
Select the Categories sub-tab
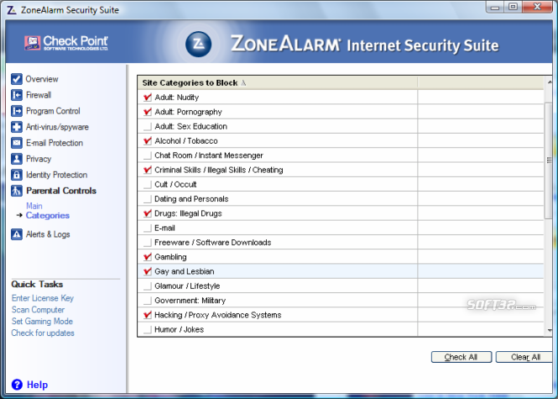tap(48, 216)
